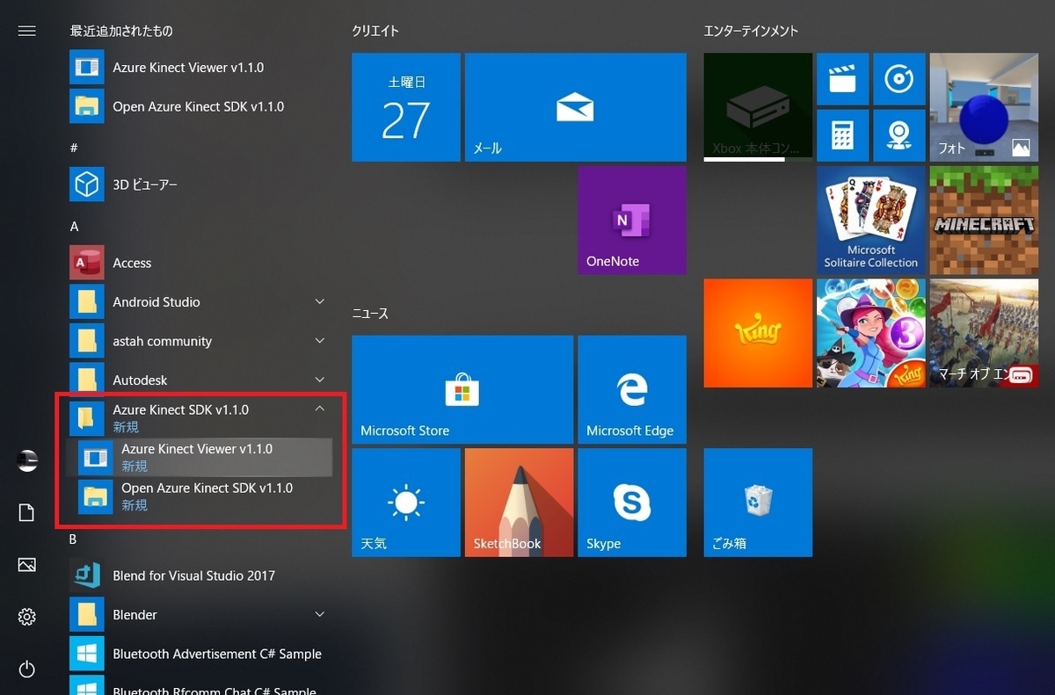
Task: Click the 最近追加されたもの heading
Action: pos(121,31)
